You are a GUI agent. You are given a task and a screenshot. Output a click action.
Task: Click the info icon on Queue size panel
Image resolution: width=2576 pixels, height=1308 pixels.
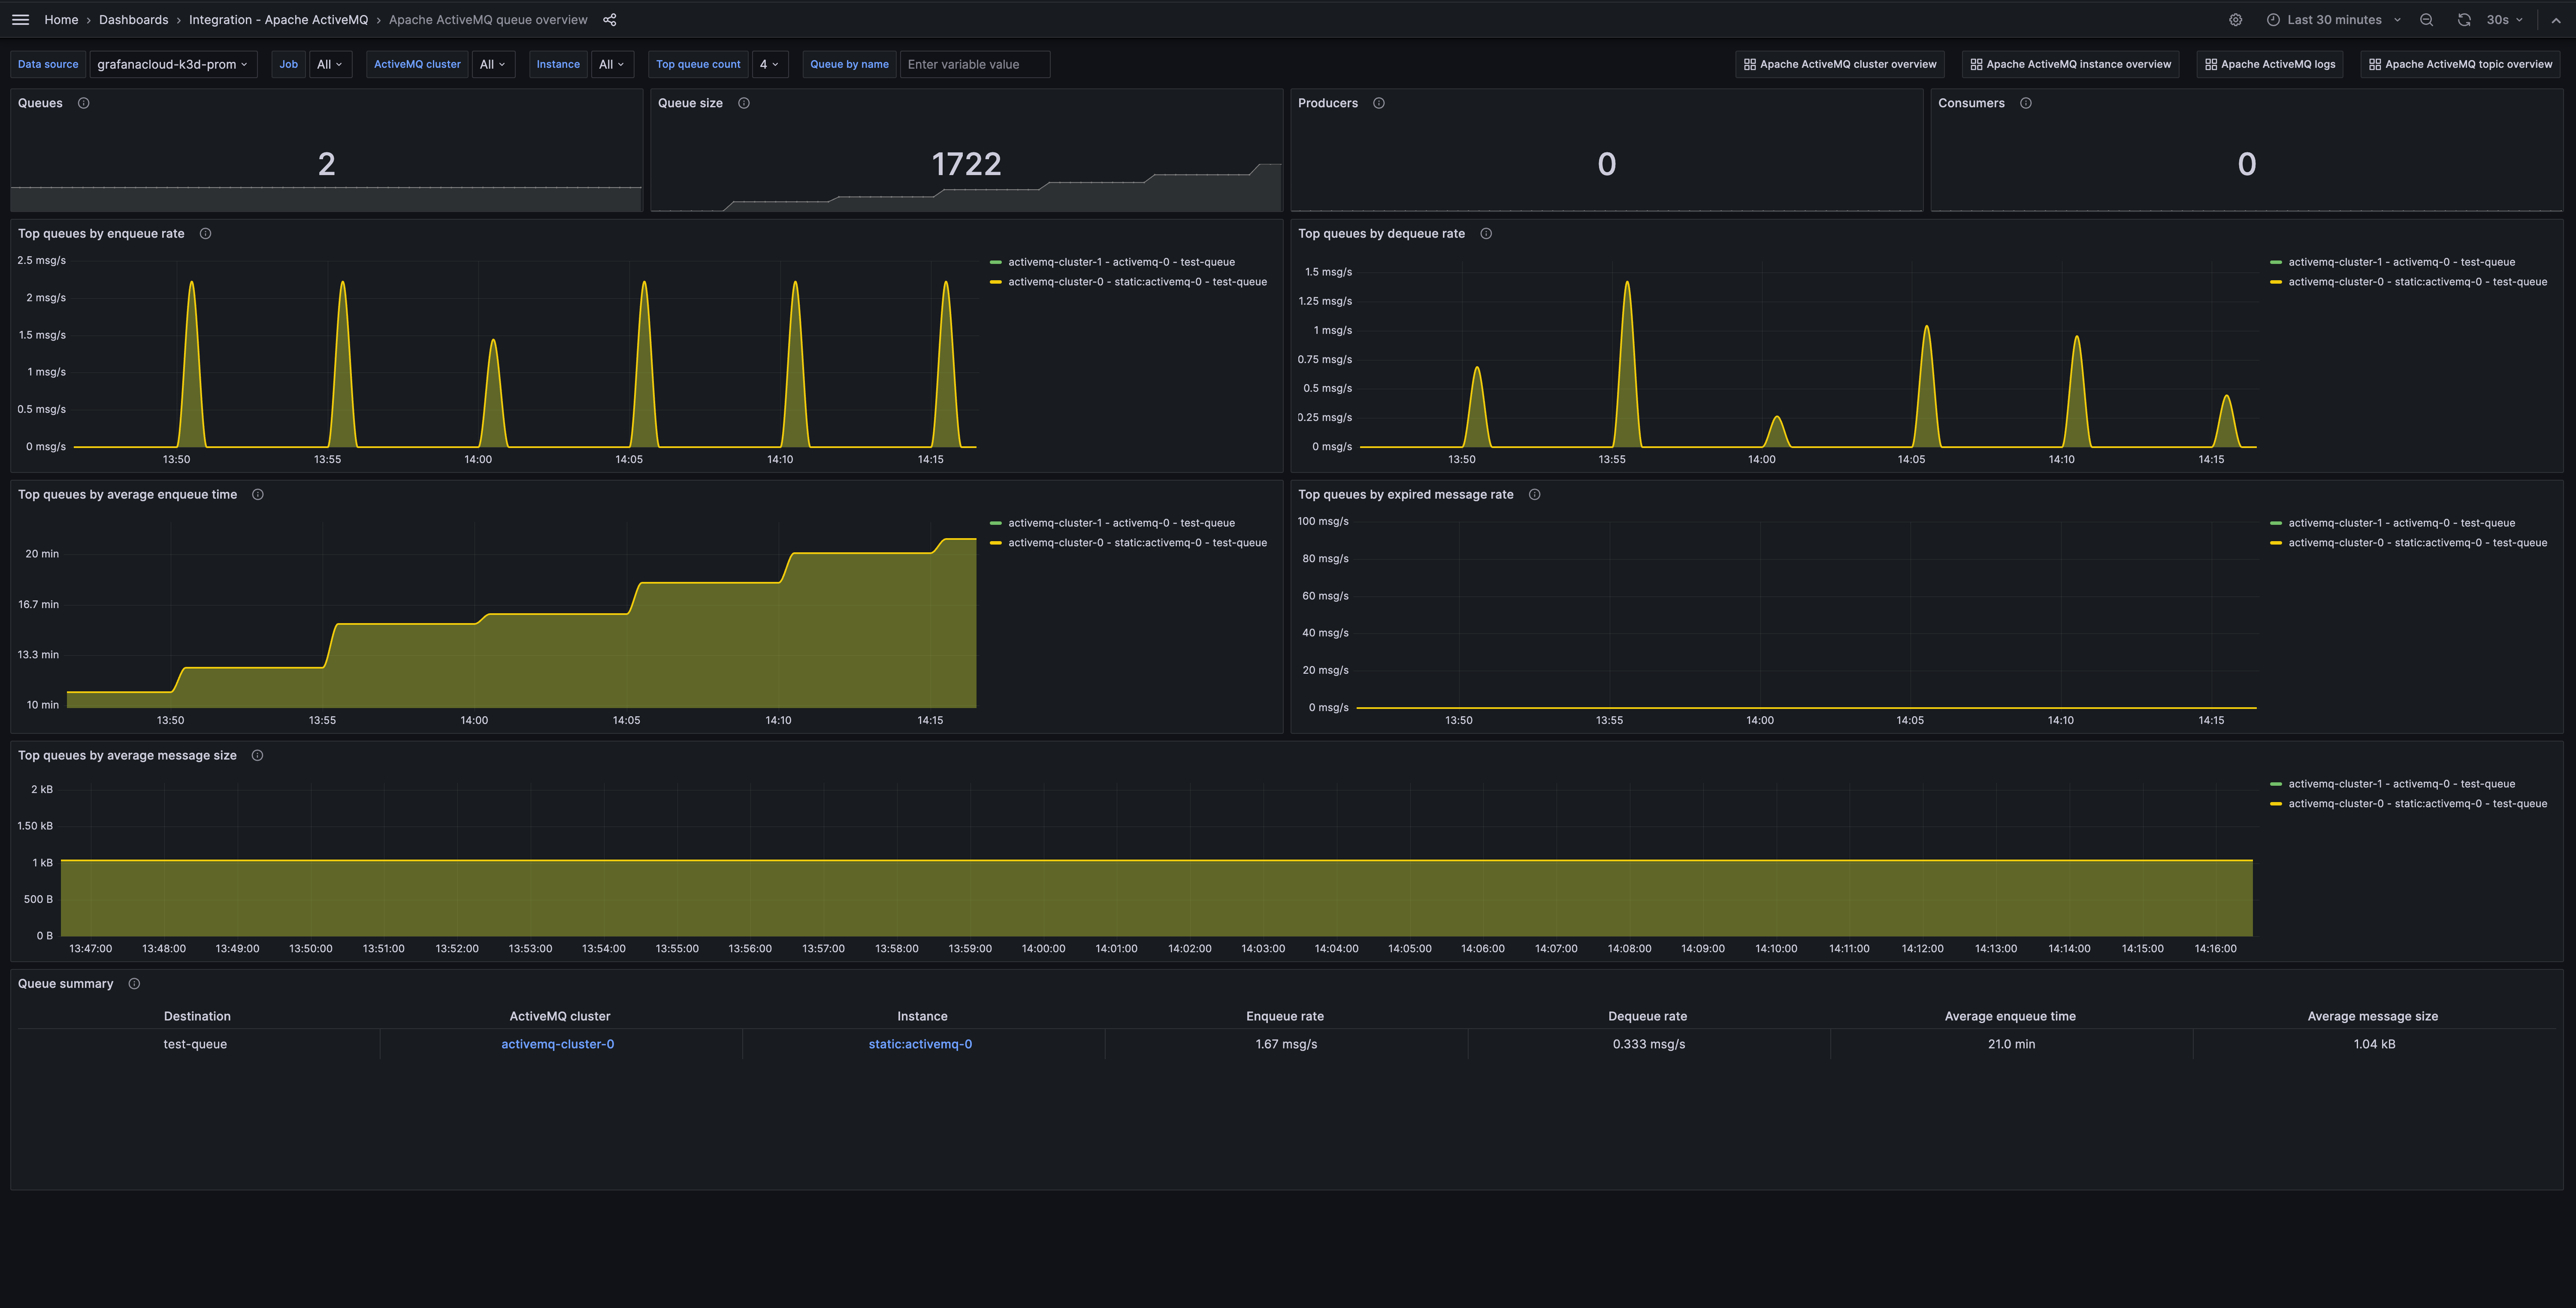[x=744, y=103]
